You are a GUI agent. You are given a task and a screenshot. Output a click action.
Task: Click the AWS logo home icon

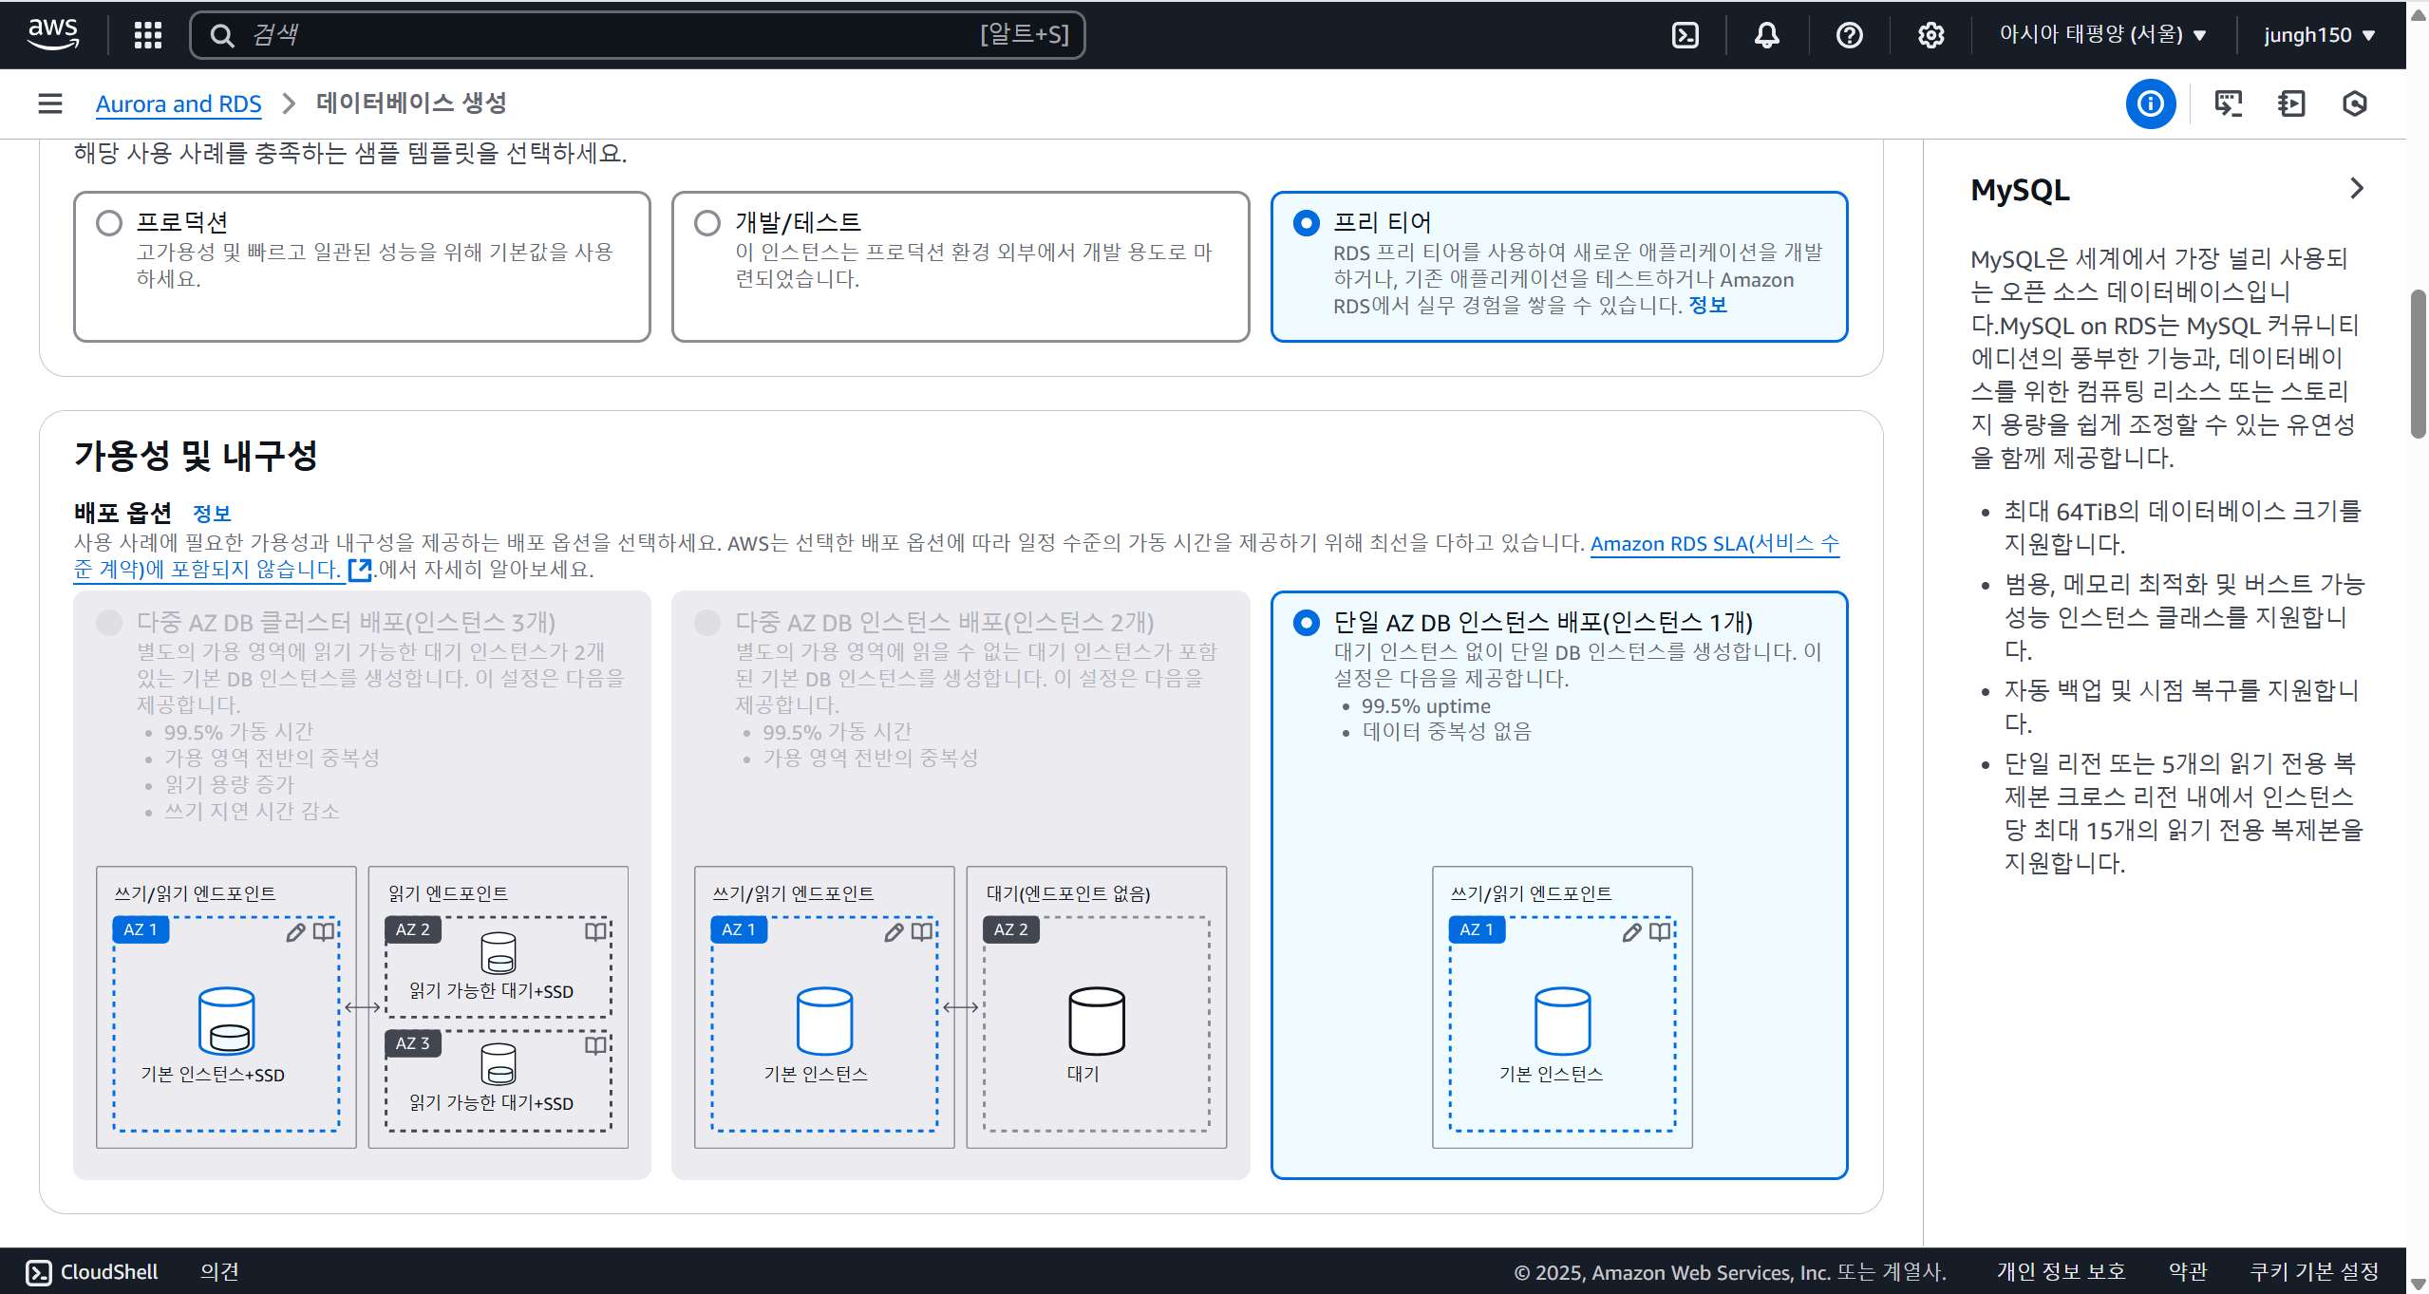(53, 34)
